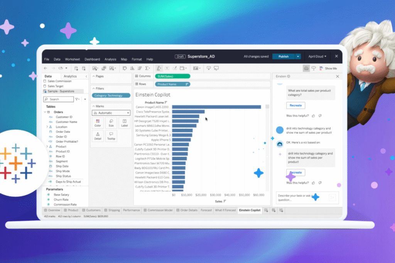Collapse the Marks card
Screen dimensions: 395x263
pos(94,106)
